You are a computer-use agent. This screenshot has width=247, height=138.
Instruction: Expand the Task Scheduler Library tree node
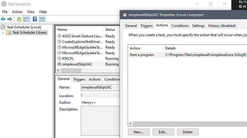(x=3, y=33)
